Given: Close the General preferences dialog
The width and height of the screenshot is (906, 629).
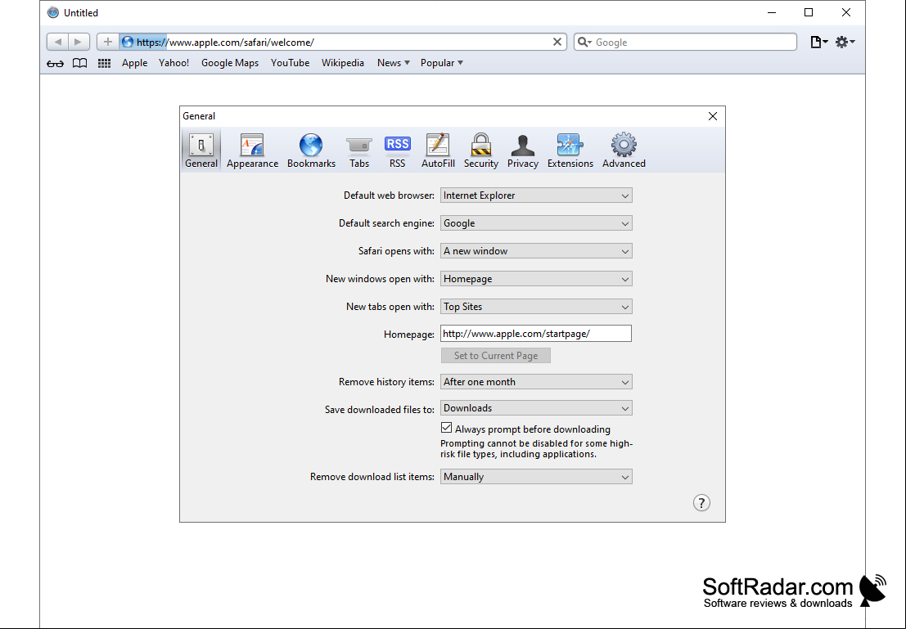Looking at the screenshot, I should 712,116.
